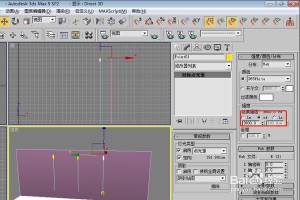Toggle Spinner Snap

172,21
